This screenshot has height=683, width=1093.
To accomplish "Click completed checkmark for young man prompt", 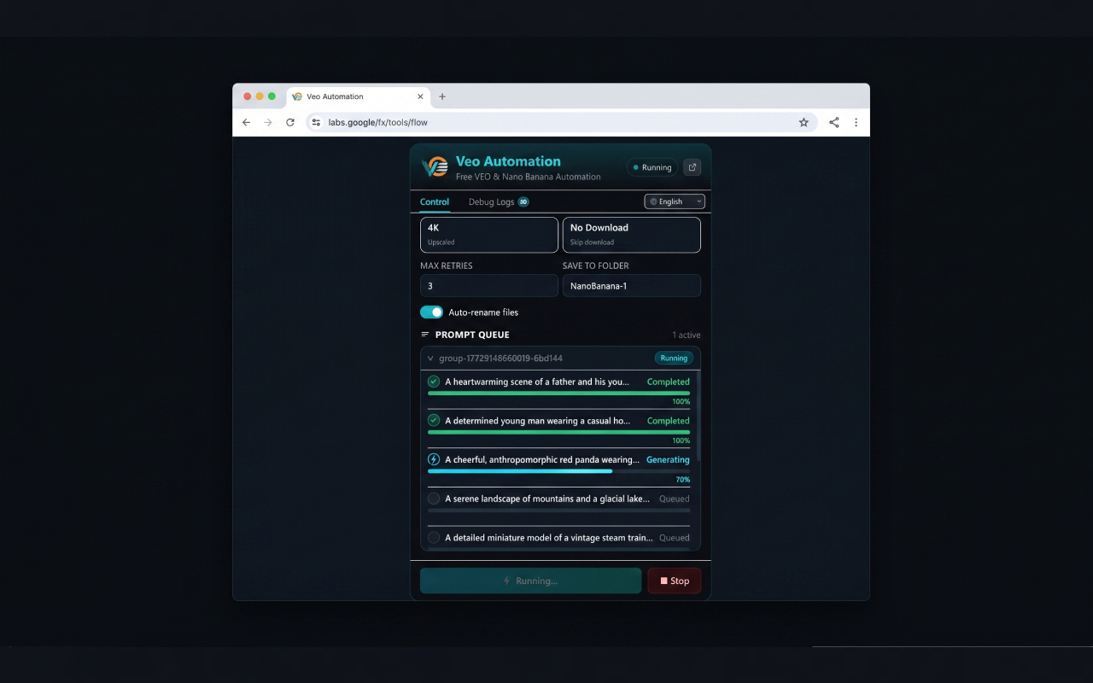I will 434,421.
